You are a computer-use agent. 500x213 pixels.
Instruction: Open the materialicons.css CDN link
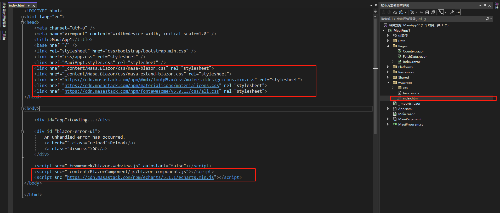tap(141, 86)
